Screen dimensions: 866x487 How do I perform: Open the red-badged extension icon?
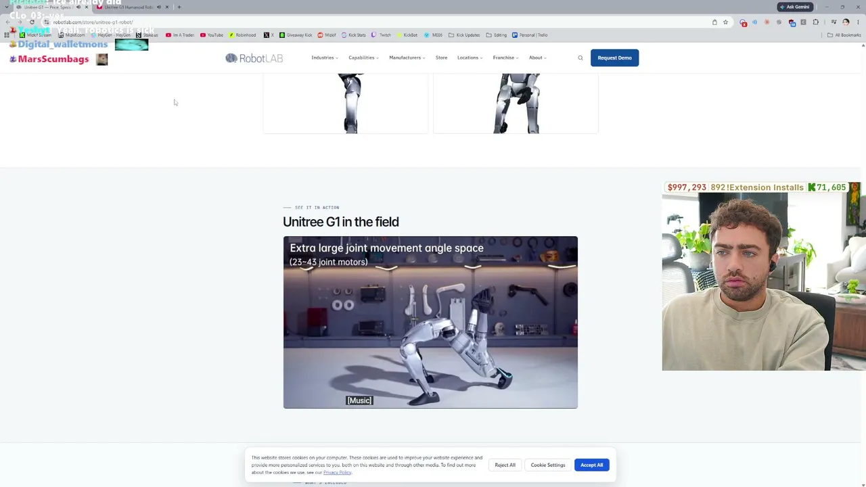743,22
